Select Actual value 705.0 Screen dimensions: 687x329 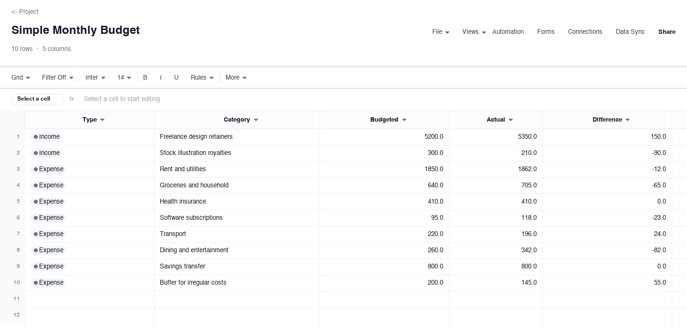pos(496,185)
